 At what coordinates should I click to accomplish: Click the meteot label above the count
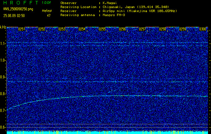(47, 11)
